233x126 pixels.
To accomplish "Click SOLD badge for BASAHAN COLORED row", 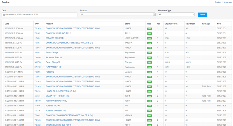I will point(149,38).
